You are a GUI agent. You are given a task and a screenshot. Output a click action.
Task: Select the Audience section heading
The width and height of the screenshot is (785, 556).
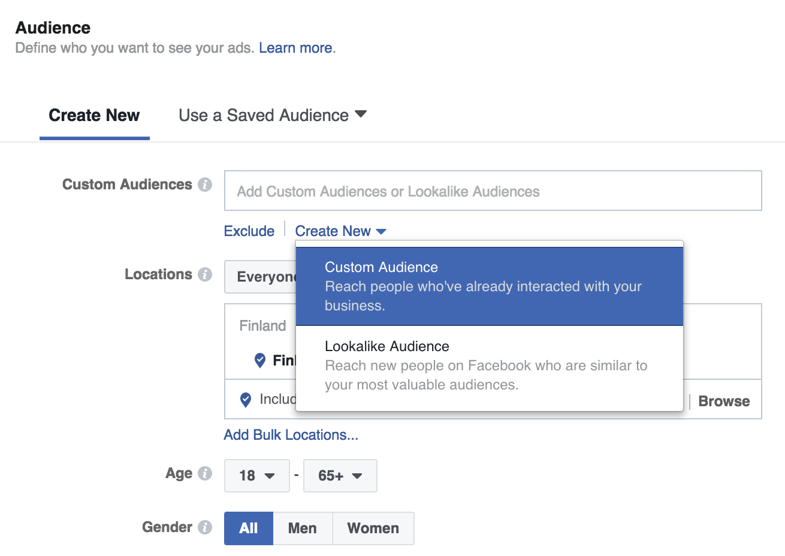point(53,28)
